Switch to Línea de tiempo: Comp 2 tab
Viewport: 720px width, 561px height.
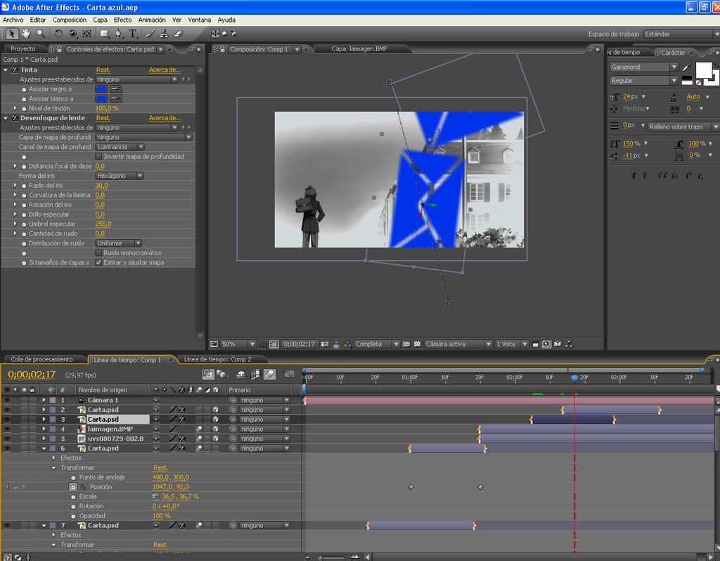[x=217, y=359]
